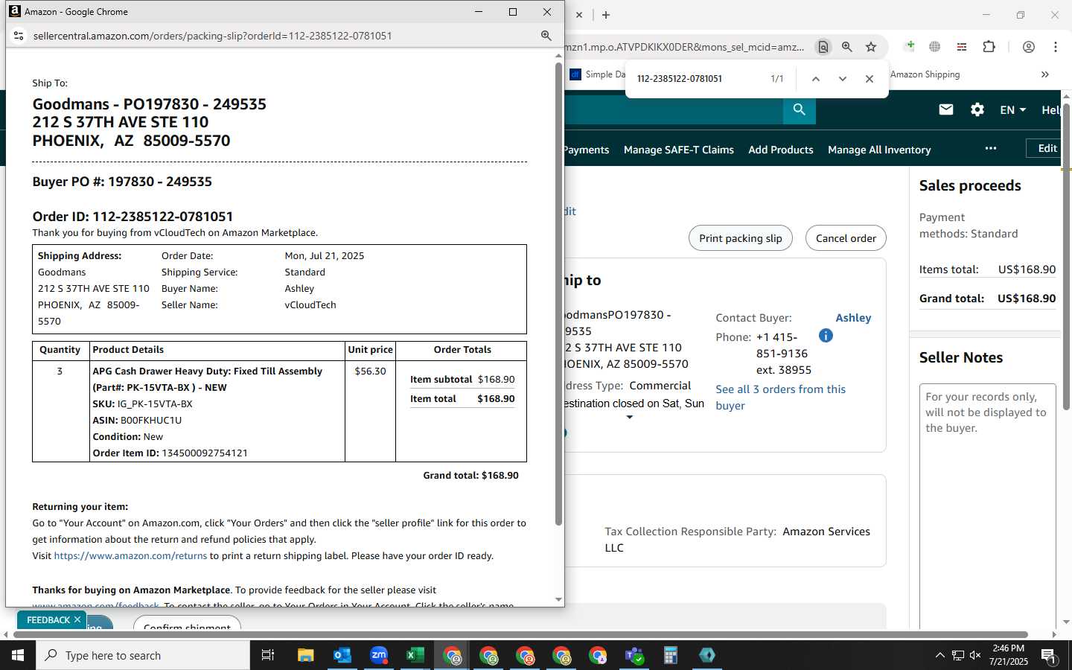Click the packing slip vertical scrollbar thumb
Screen dimensions: 1072x670
(x=558, y=294)
